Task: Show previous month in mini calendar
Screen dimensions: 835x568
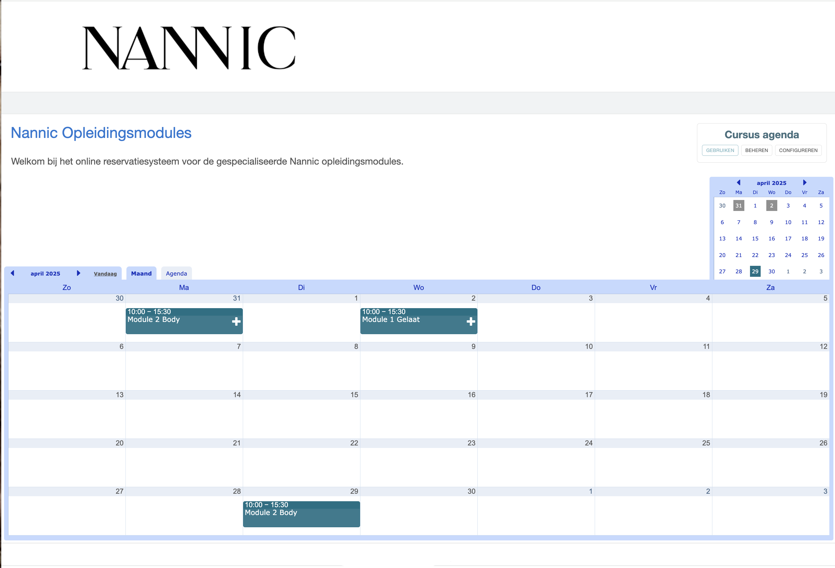Action: (x=738, y=183)
